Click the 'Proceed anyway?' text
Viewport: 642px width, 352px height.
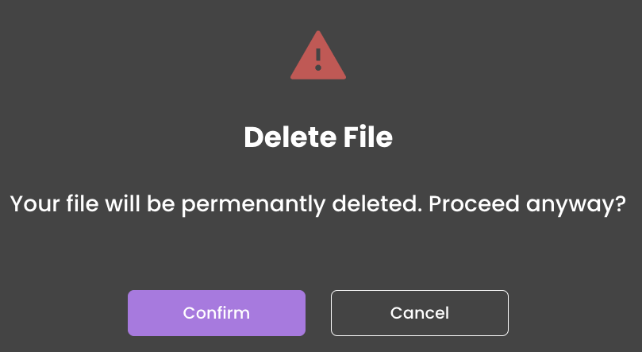(x=528, y=203)
